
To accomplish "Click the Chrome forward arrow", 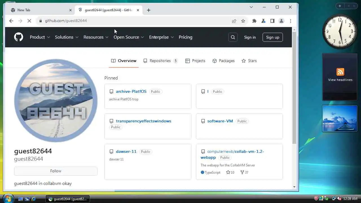I will tap(20, 21).
